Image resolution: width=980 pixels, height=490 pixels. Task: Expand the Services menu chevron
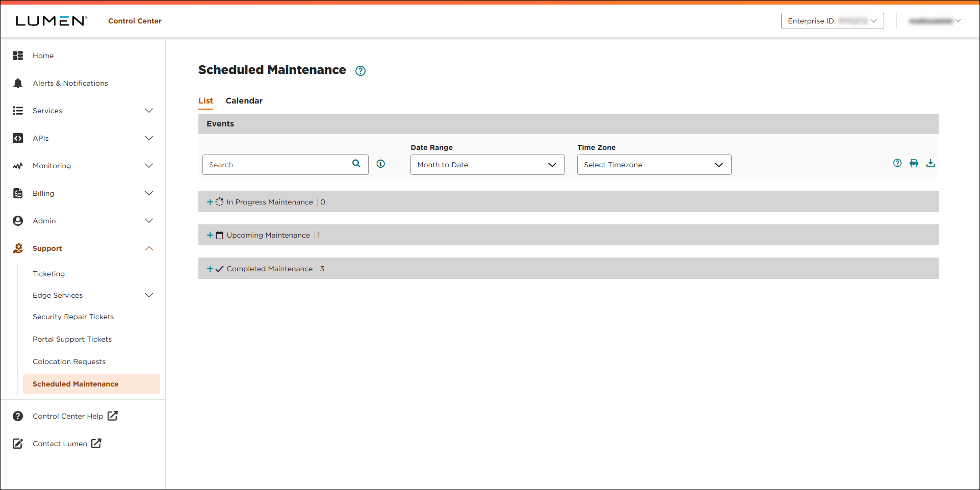(x=149, y=110)
